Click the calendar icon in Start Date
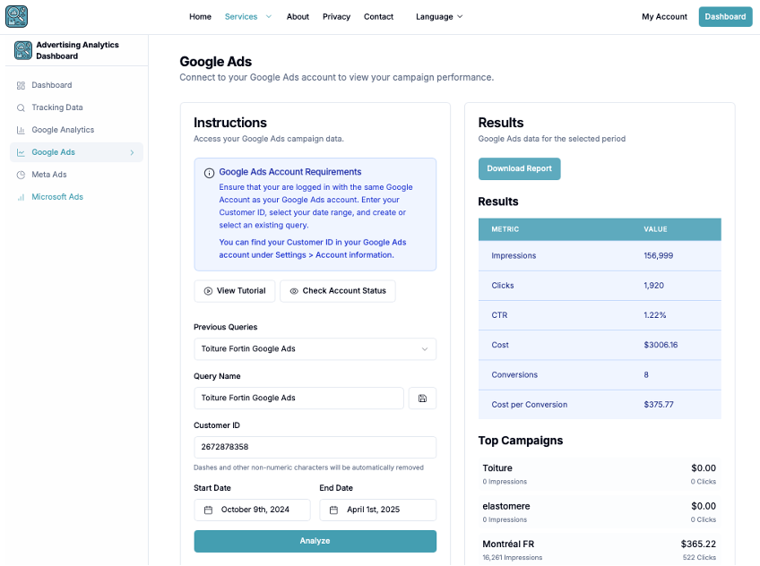Viewport: 760px width, 566px height. [x=208, y=510]
